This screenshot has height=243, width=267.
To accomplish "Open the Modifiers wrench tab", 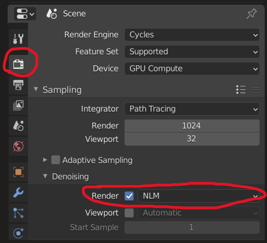I will 18,192.
